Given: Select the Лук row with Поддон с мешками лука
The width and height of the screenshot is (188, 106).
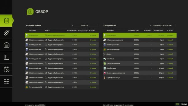Looking at the screenshot, I should 62,87.
